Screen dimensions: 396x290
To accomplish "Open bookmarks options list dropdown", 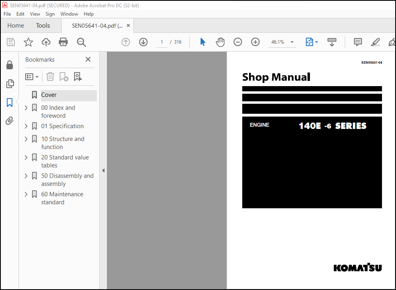I will [x=32, y=77].
